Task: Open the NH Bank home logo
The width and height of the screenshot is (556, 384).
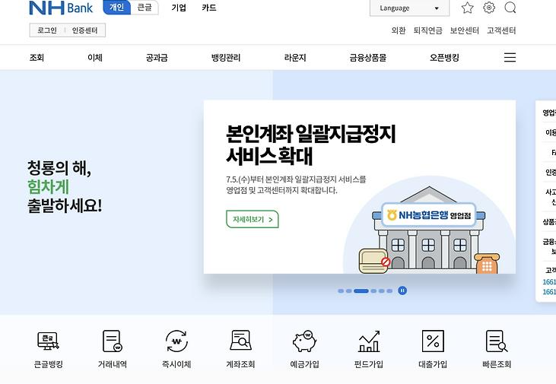Action: point(61,8)
